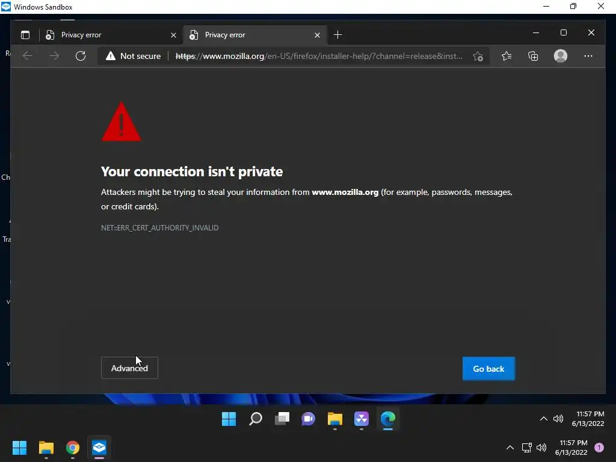Add this page to favorites star icon
Image resolution: width=616 pixels, height=462 pixels.
click(x=478, y=56)
